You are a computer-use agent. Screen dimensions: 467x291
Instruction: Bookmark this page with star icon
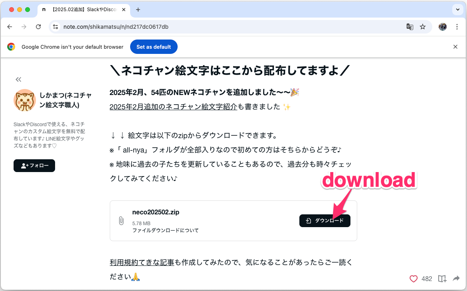423,27
